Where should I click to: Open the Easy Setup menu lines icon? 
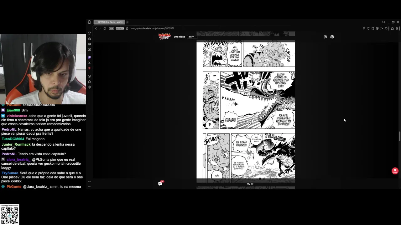397,28
